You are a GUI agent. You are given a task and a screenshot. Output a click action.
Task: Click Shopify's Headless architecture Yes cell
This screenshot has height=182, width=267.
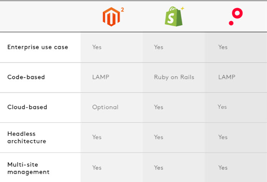(159, 137)
